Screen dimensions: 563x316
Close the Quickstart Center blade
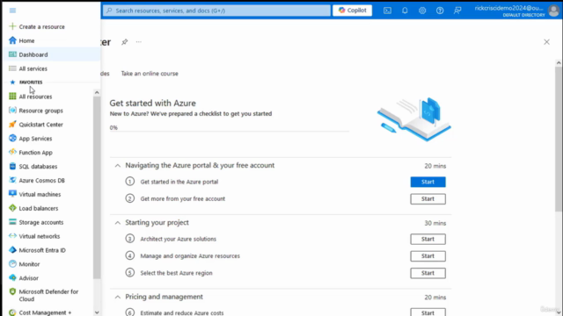[x=546, y=42]
